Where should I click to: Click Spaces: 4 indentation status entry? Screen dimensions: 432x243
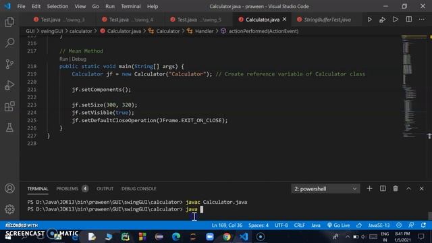point(259,225)
